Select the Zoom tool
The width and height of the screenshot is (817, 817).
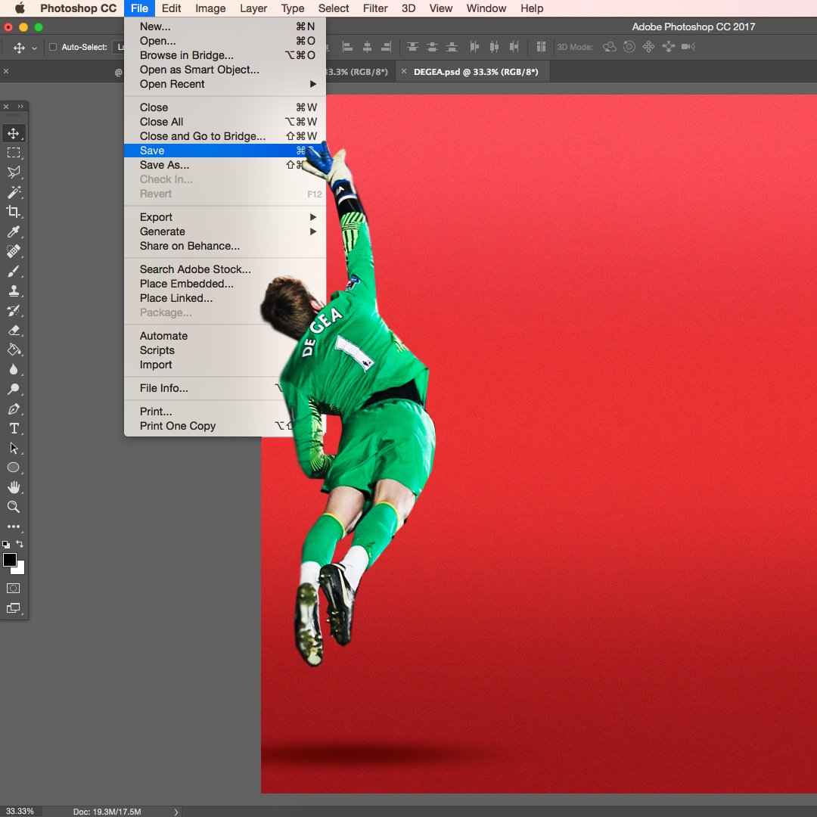pos(14,507)
